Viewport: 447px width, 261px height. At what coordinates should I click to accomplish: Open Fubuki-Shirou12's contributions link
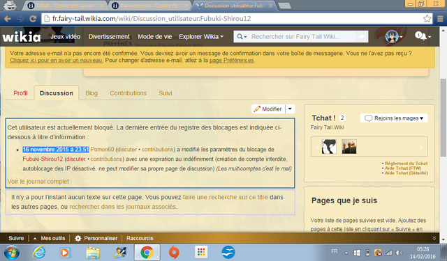106,159
